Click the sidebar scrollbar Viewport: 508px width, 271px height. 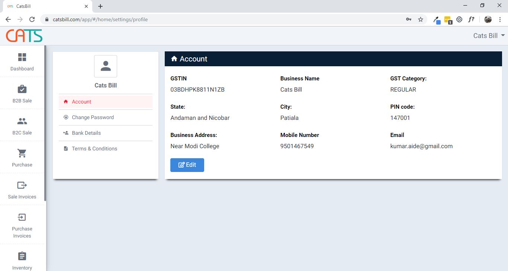45,123
